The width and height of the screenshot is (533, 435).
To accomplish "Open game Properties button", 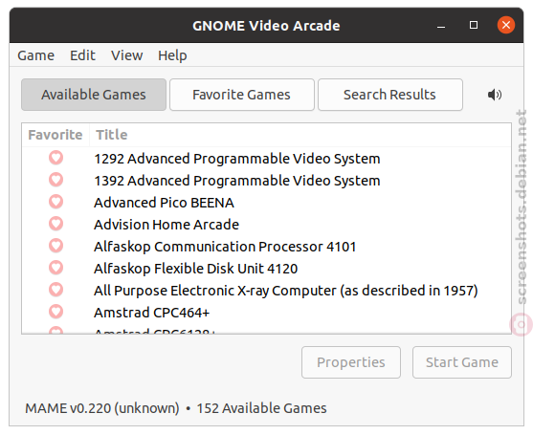I will tap(351, 362).
